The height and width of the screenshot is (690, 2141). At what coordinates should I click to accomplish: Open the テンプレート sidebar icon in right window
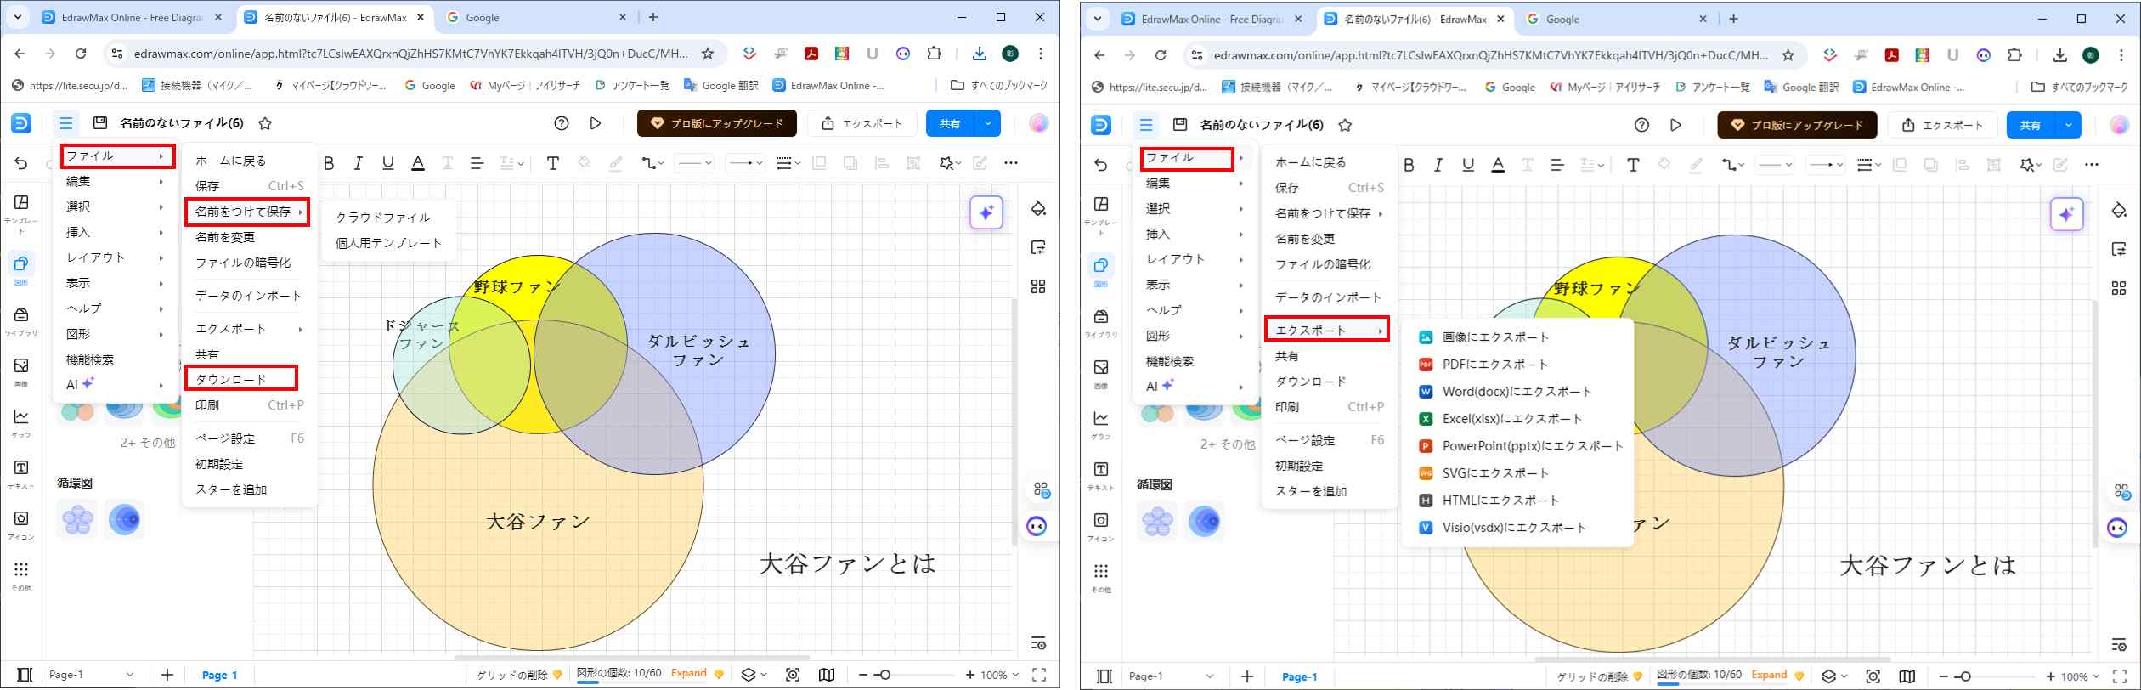1101,216
